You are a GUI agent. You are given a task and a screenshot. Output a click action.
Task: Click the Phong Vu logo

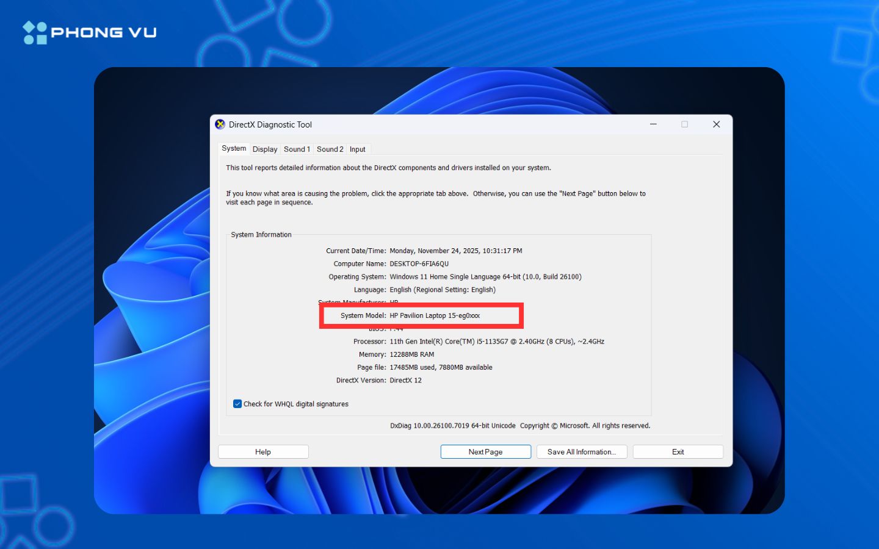click(x=90, y=33)
